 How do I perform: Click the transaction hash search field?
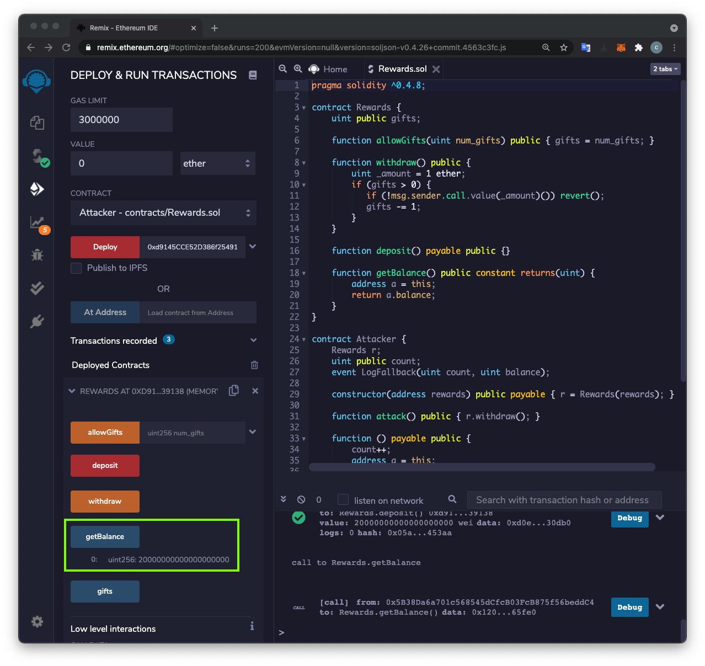click(x=564, y=500)
